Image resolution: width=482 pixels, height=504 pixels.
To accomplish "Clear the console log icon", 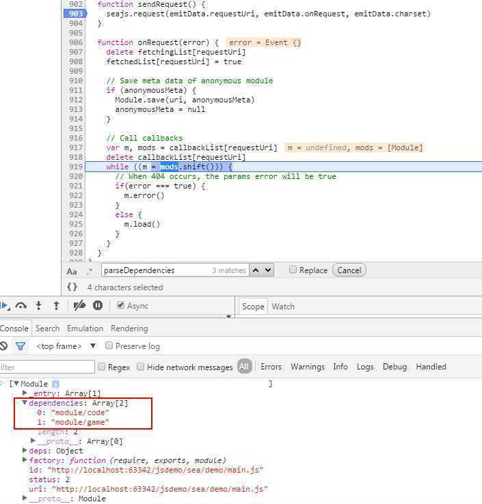I will pyautogui.click(x=3, y=346).
